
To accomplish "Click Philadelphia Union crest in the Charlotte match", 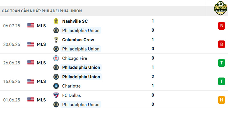I will [x=56, y=77].
